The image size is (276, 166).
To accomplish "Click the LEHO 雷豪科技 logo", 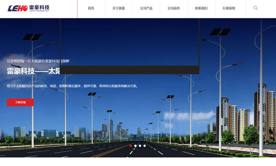I will pos(28,8).
